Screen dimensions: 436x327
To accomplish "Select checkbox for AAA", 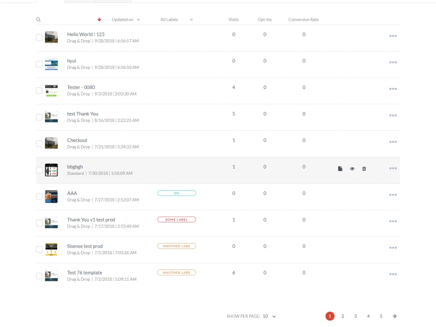I will click(x=39, y=197).
